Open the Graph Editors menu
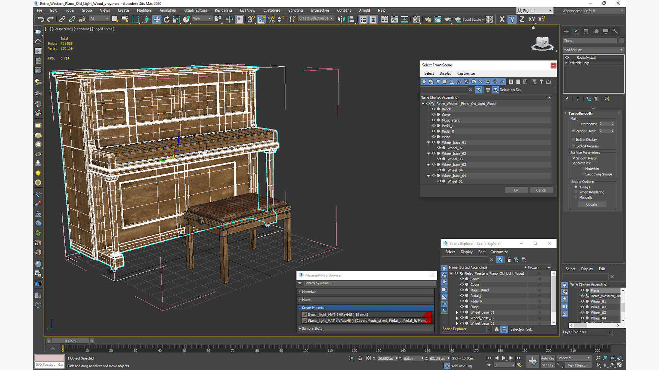The image size is (659, 370). pos(195,10)
